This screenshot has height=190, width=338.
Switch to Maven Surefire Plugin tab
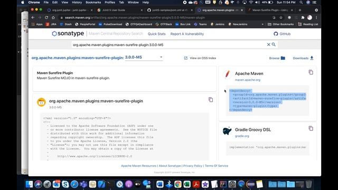point(269,10)
